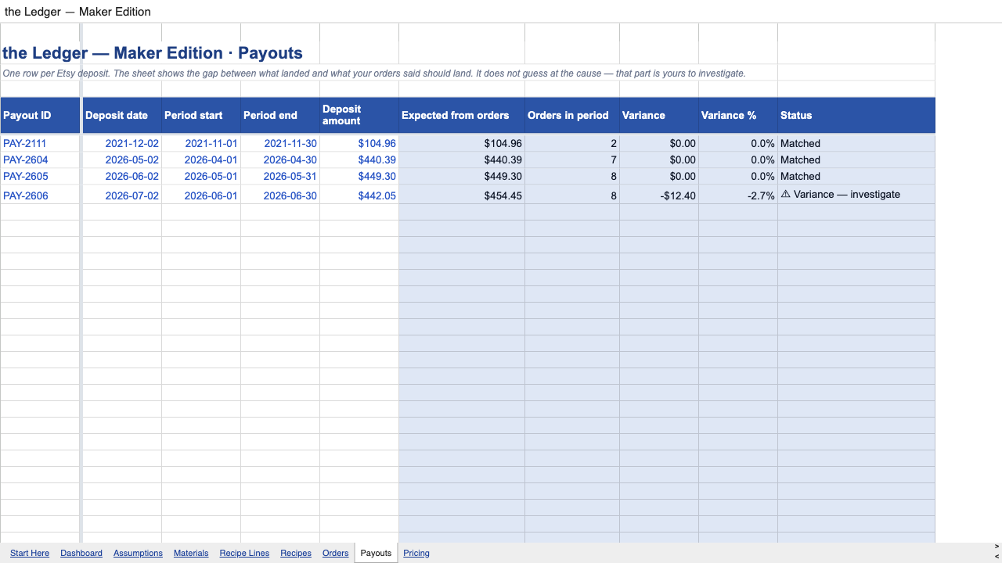1002x563 pixels.
Task: Switch to the Dashboard sheet tab
Action: [81, 553]
